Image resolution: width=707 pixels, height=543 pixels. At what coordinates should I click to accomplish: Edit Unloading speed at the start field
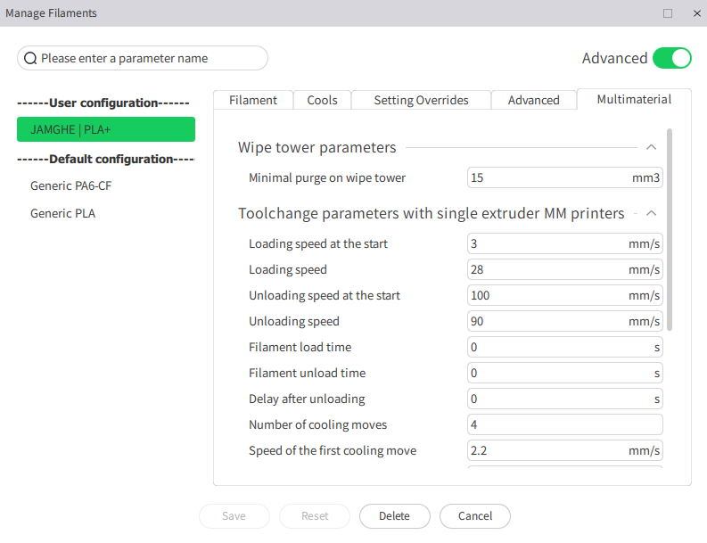(x=565, y=295)
